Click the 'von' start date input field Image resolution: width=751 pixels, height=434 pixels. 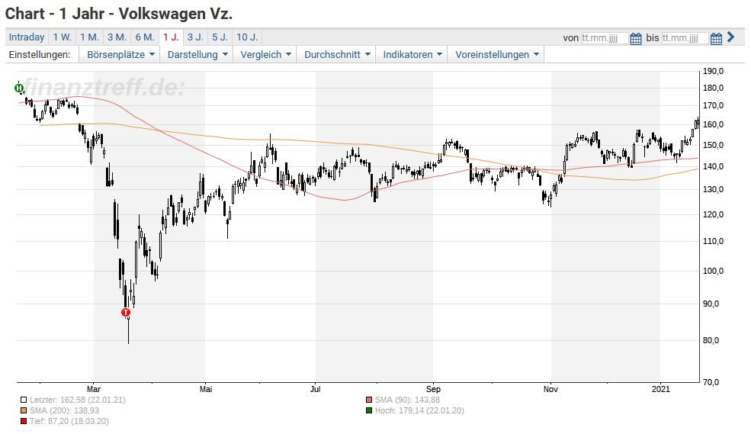click(605, 38)
